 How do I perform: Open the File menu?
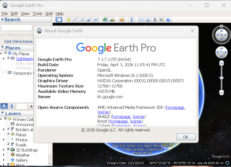[5, 14]
